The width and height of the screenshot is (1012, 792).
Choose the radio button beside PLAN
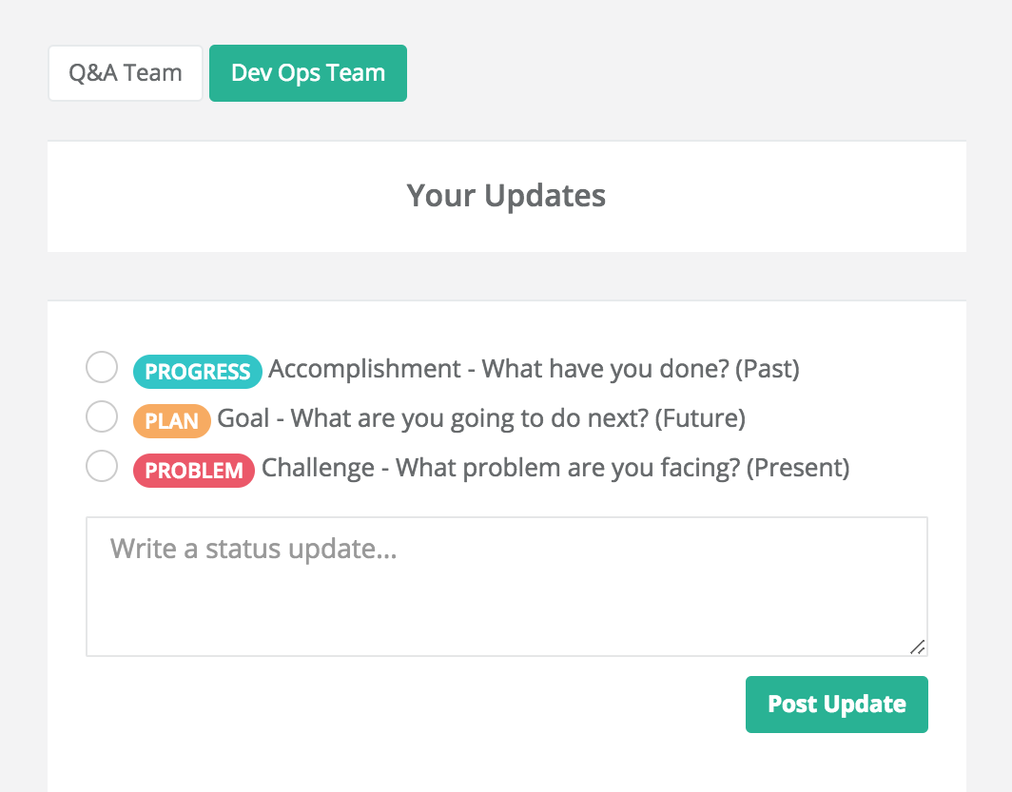(102, 416)
